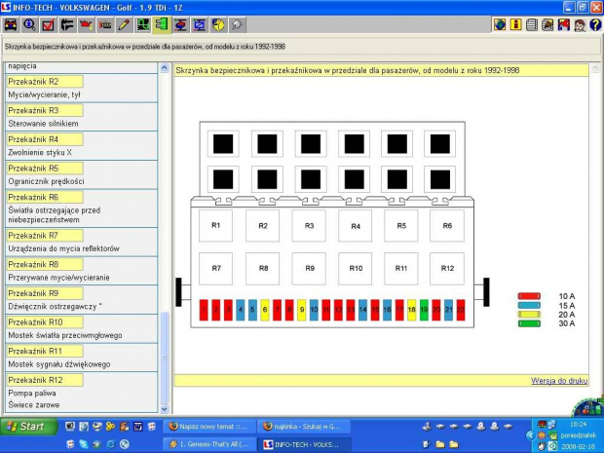
Task: Click the highlighted green fuse box icon
Action: (162, 25)
